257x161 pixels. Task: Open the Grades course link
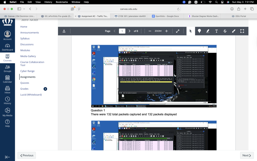pos(24,89)
